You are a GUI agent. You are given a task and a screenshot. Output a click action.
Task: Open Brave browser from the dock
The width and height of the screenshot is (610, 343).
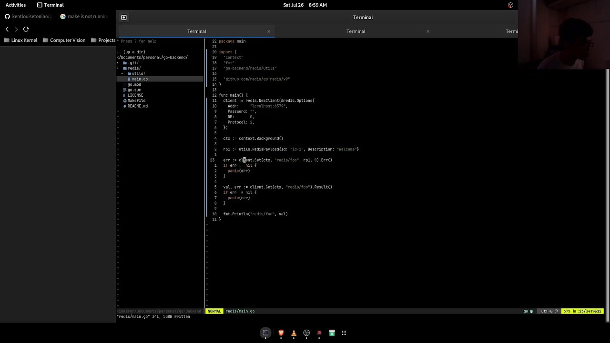(x=281, y=333)
